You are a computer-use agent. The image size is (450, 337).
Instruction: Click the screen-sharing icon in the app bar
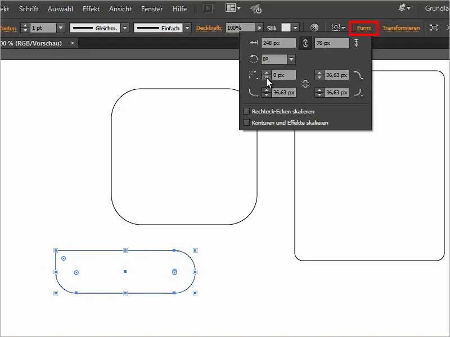(256, 9)
